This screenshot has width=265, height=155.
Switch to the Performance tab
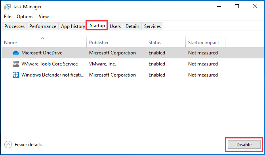pos(43,26)
